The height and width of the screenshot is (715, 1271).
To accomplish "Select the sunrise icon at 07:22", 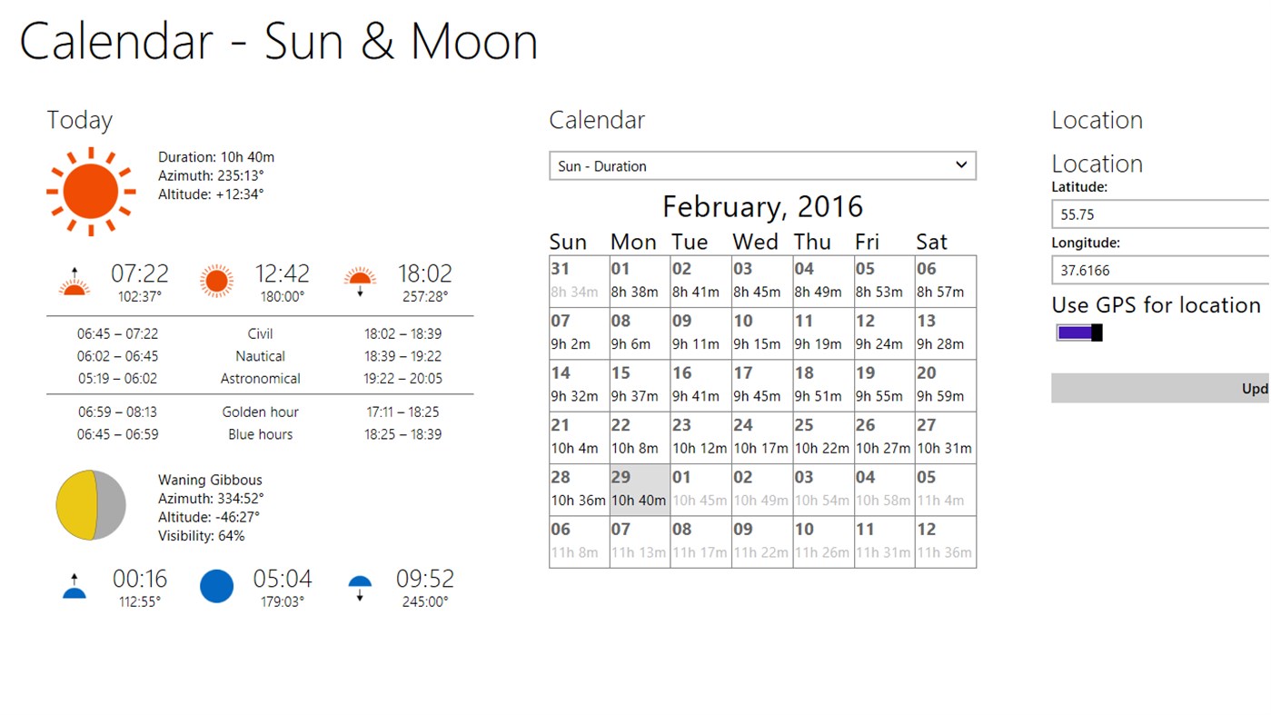I will tap(74, 281).
